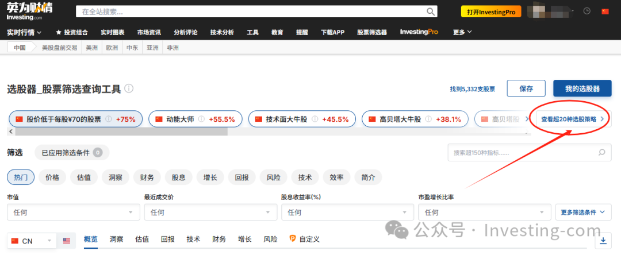Click info icon next to screener title
The width and height of the screenshot is (621, 255).
pyautogui.click(x=129, y=88)
